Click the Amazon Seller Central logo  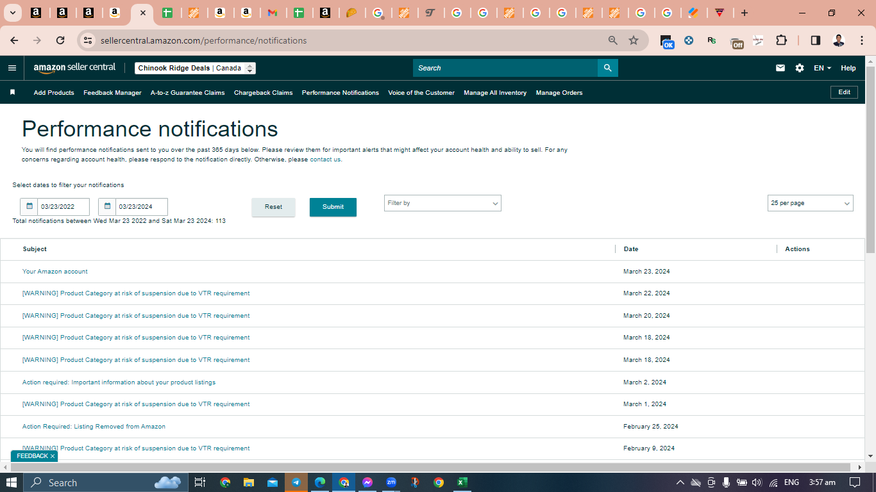pos(74,68)
